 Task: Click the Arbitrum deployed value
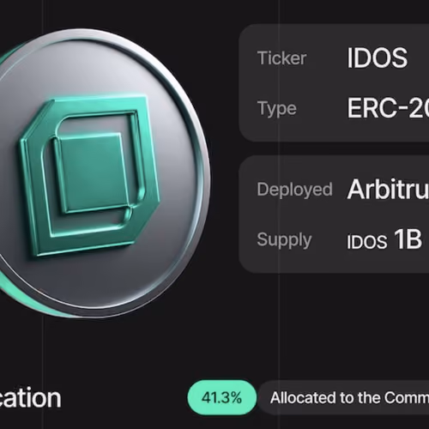click(388, 189)
